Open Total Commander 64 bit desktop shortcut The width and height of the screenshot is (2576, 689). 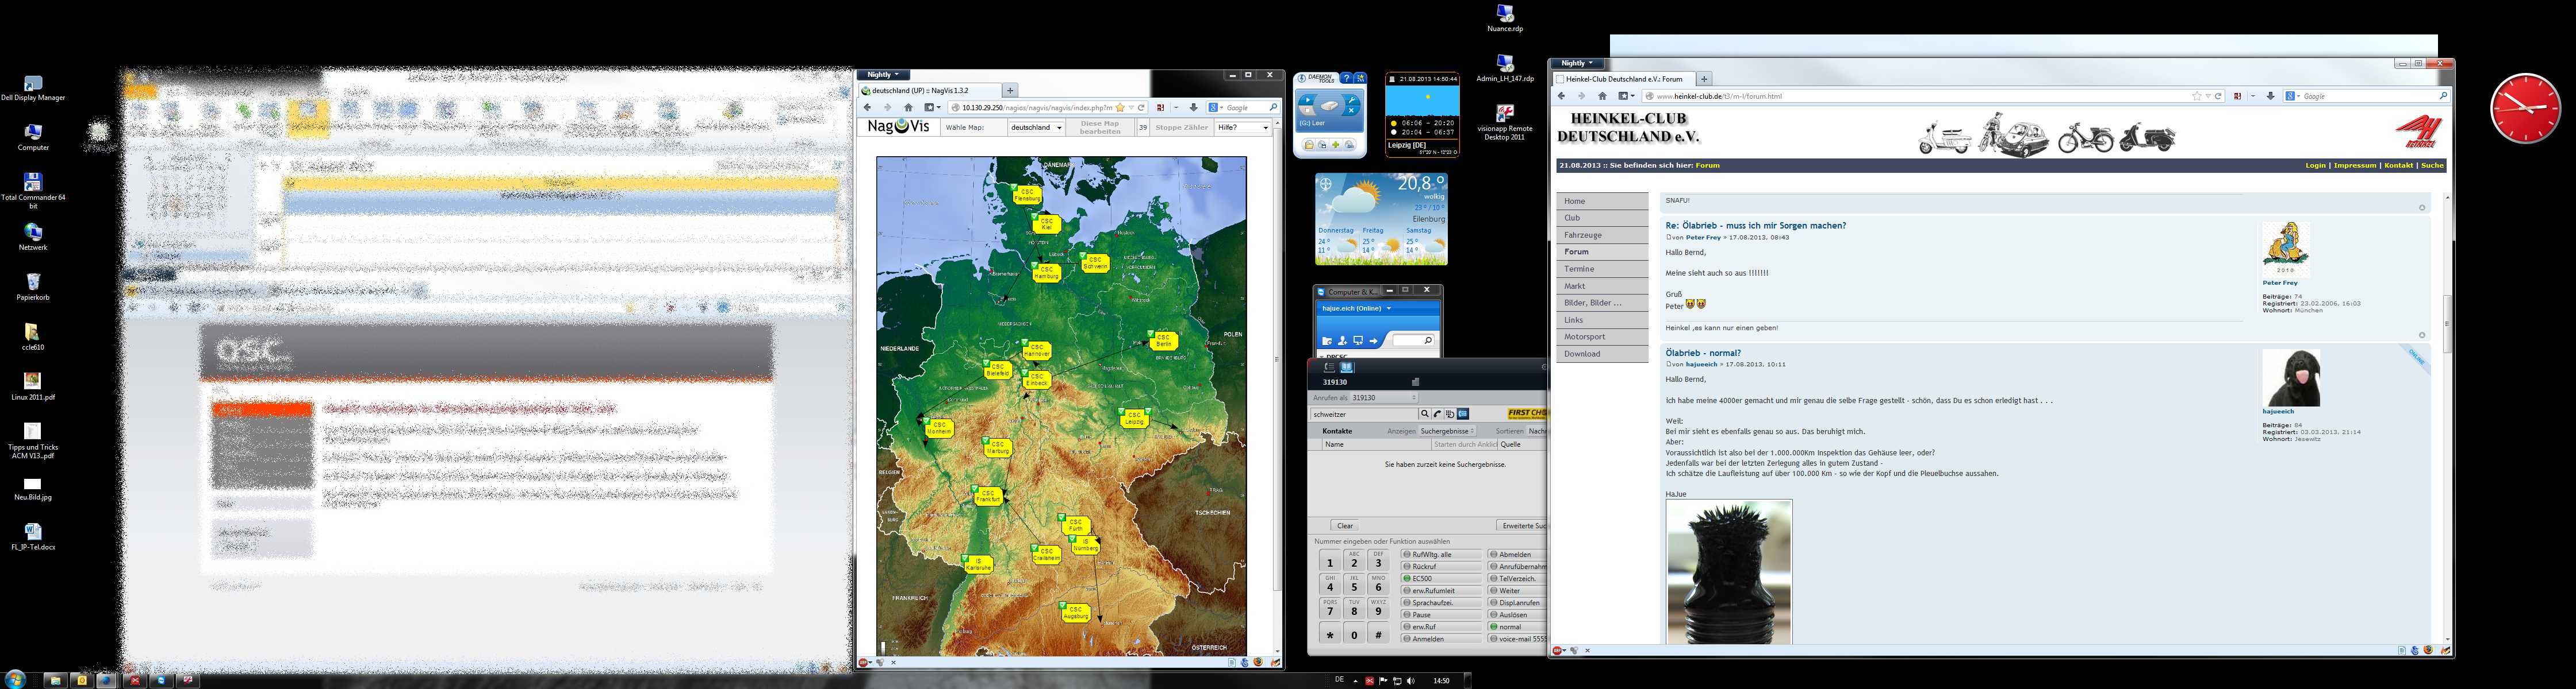click(32, 183)
